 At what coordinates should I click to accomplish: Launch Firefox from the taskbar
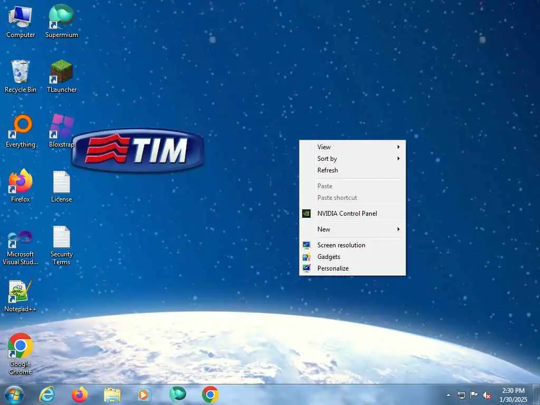coord(80,394)
